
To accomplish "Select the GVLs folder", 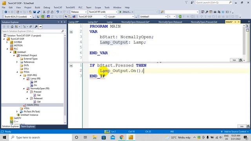I will [26, 69].
